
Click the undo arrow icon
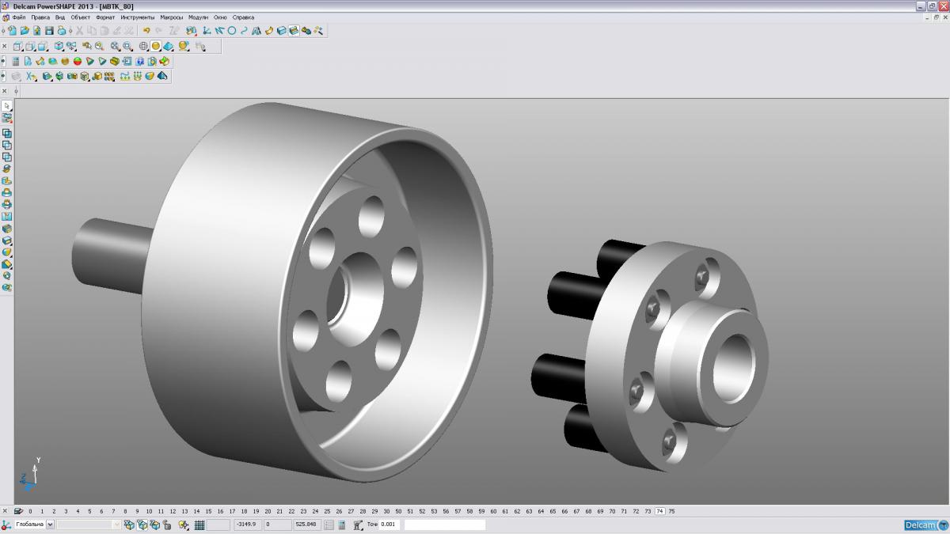point(146,30)
